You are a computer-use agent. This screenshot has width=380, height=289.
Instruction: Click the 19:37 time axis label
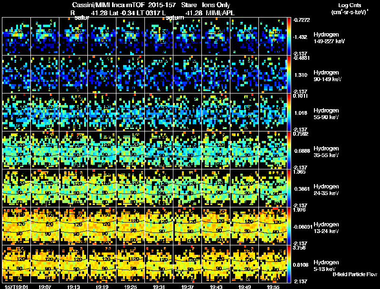188,287
